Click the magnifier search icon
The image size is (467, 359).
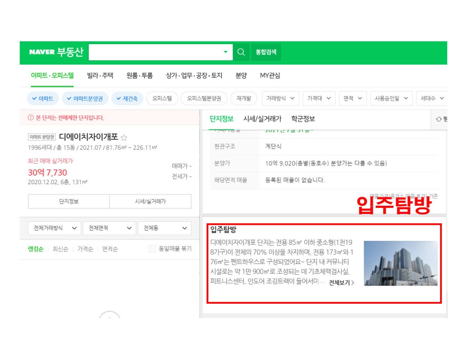[x=241, y=52]
